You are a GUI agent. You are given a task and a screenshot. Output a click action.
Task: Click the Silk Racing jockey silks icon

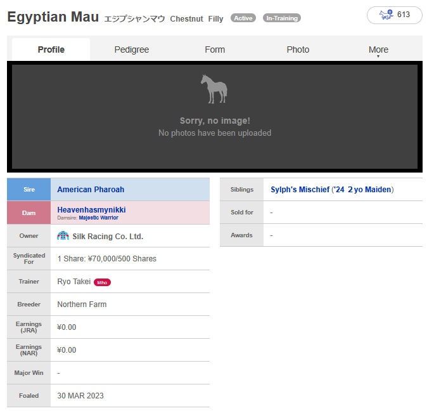[63, 235]
